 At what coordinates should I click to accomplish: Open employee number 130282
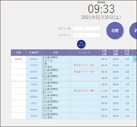click(x=34, y=84)
